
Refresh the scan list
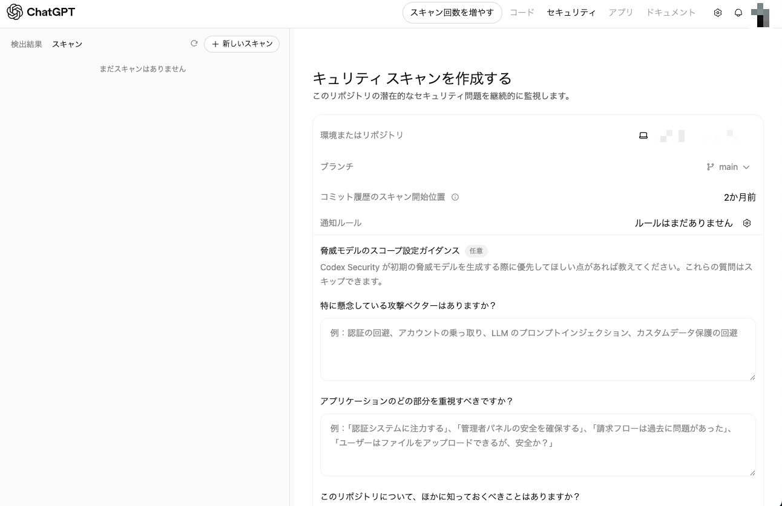pyautogui.click(x=194, y=44)
